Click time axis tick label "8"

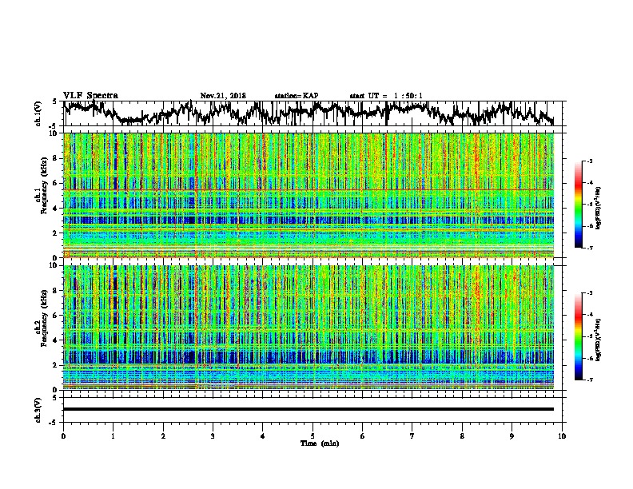pos(462,436)
